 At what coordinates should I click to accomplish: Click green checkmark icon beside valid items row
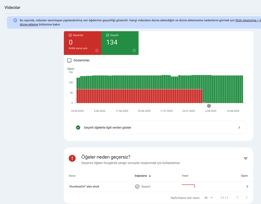pos(78,127)
